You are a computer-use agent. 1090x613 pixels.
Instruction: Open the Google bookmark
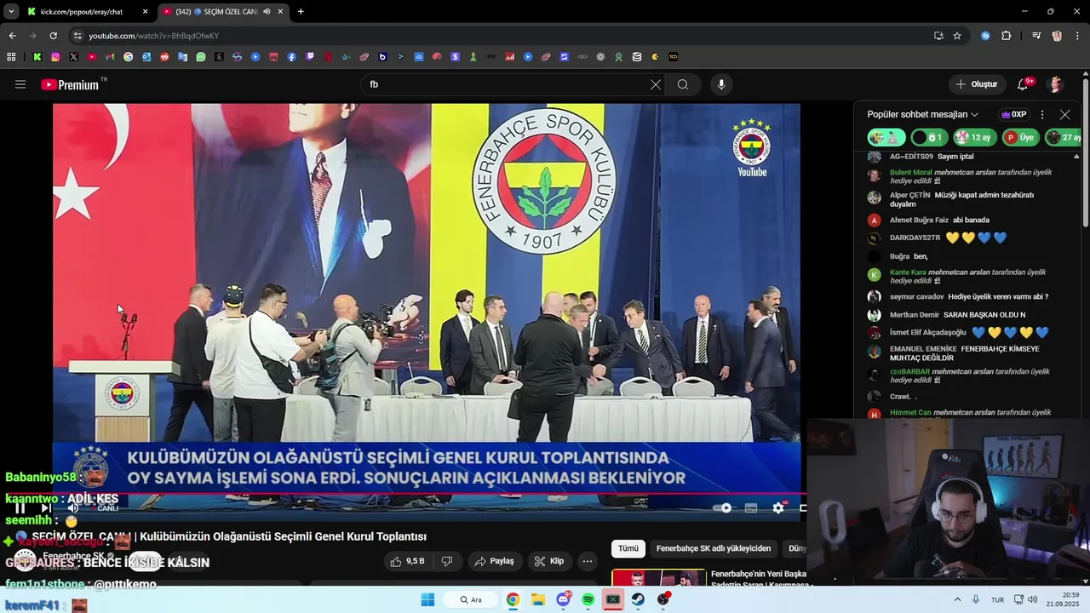pyautogui.click(x=128, y=57)
